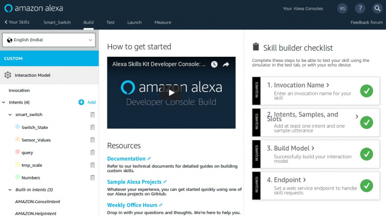386x216 pixels.
Task: Open the Documentation link
Action: tap(126, 159)
